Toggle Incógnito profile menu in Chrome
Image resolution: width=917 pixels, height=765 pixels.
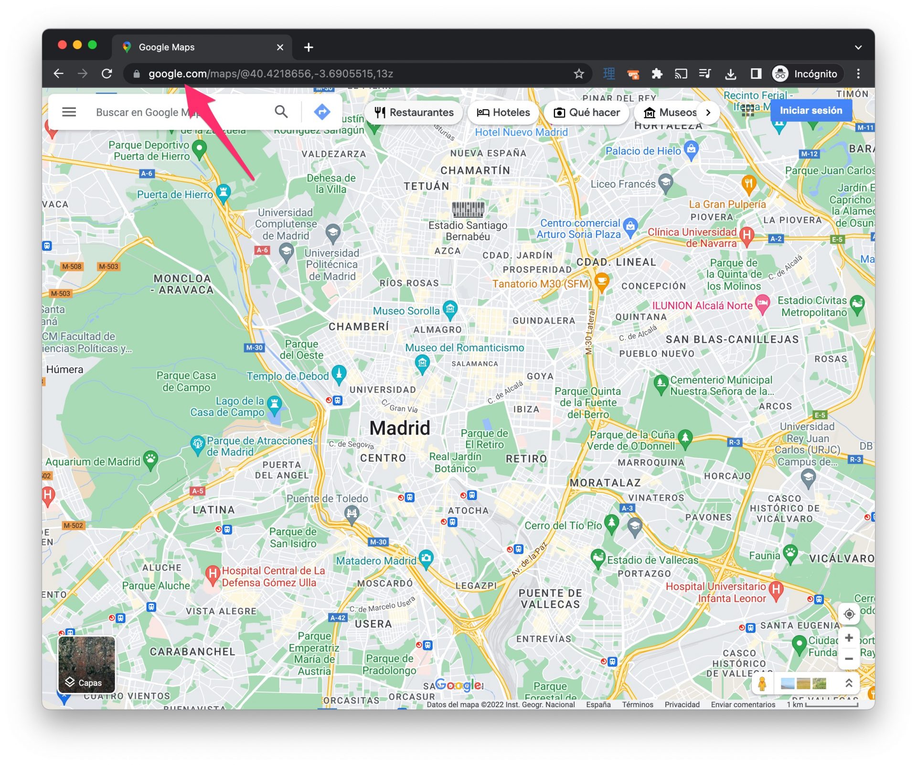pos(806,74)
